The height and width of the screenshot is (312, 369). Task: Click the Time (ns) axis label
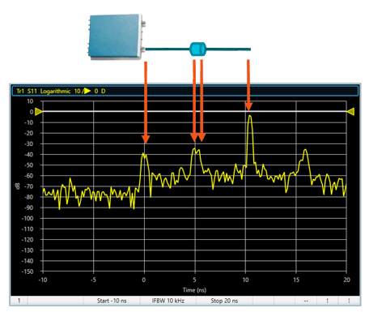click(194, 290)
